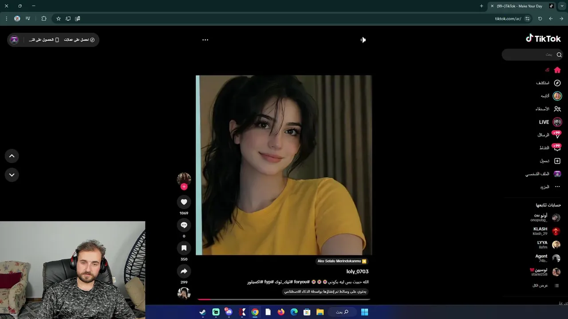The height and width of the screenshot is (319, 568).
Task: Click the loly_0703 username
Action: (x=357, y=272)
